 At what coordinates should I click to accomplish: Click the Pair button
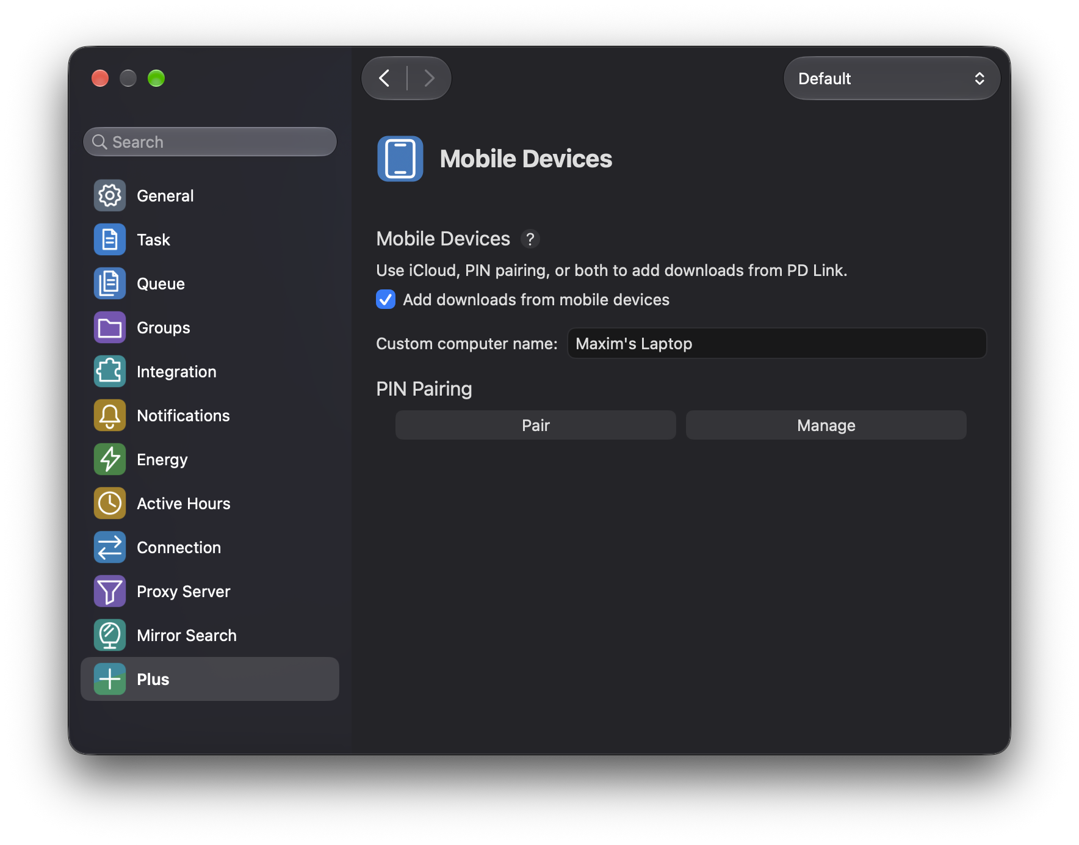click(536, 425)
